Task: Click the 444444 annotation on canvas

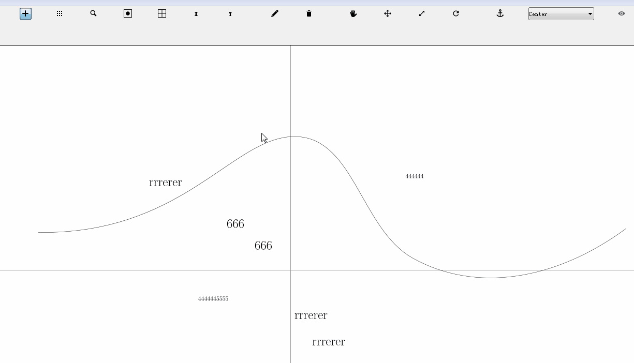Action: pyautogui.click(x=414, y=176)
